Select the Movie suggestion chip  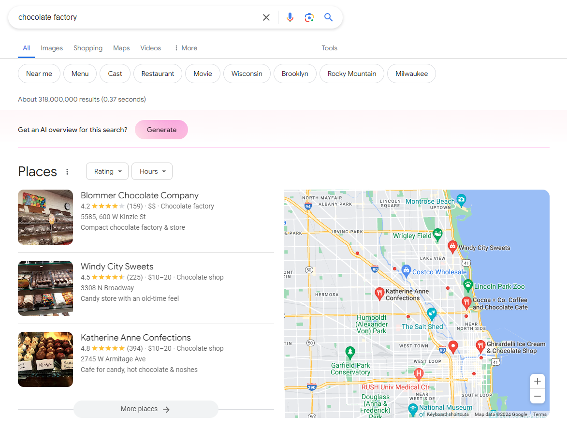coord(203,74)
